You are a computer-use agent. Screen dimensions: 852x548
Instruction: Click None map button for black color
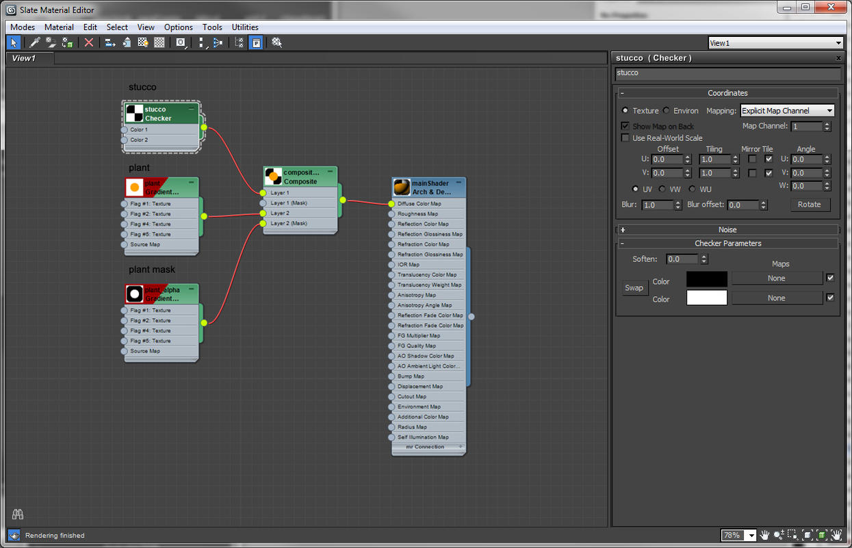[x=777, y=278]
